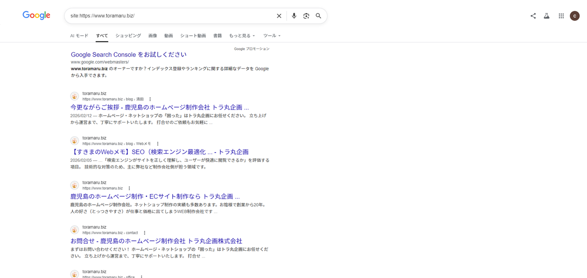
Task: Open the Google logo homepage link
Action: pos(36,16)
